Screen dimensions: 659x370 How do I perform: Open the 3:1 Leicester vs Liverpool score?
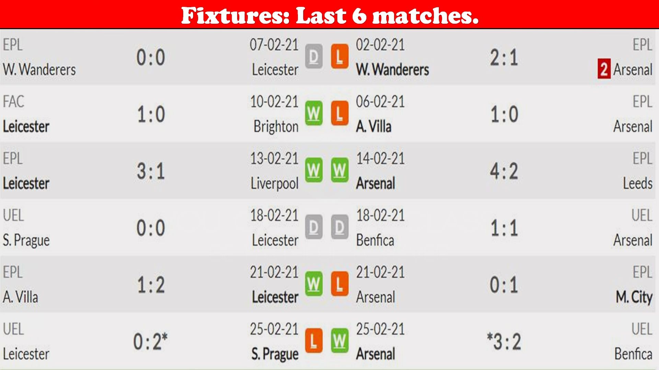point(151,171)
